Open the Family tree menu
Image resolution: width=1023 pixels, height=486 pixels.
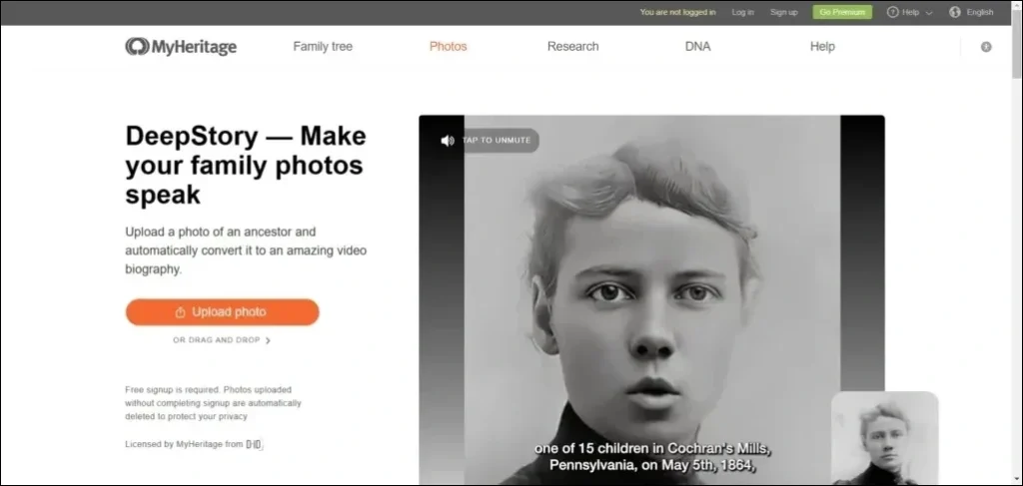tap(323, 46)
